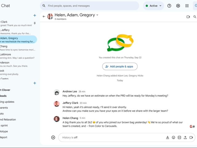
Task: Click the search magnifier icon in search bar
Action: 44,6
